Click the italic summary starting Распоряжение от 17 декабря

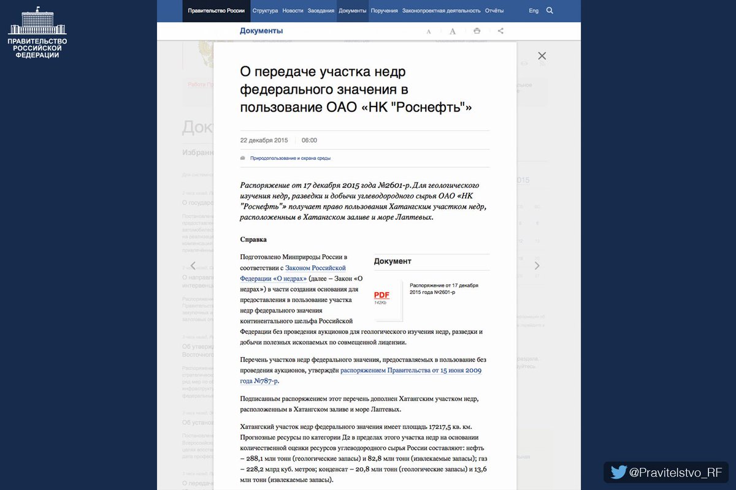coord(363,201)
